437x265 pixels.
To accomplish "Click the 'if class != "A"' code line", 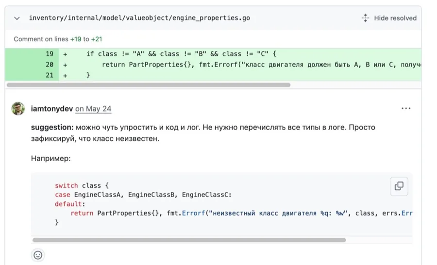I will click(x=181, y=54).
